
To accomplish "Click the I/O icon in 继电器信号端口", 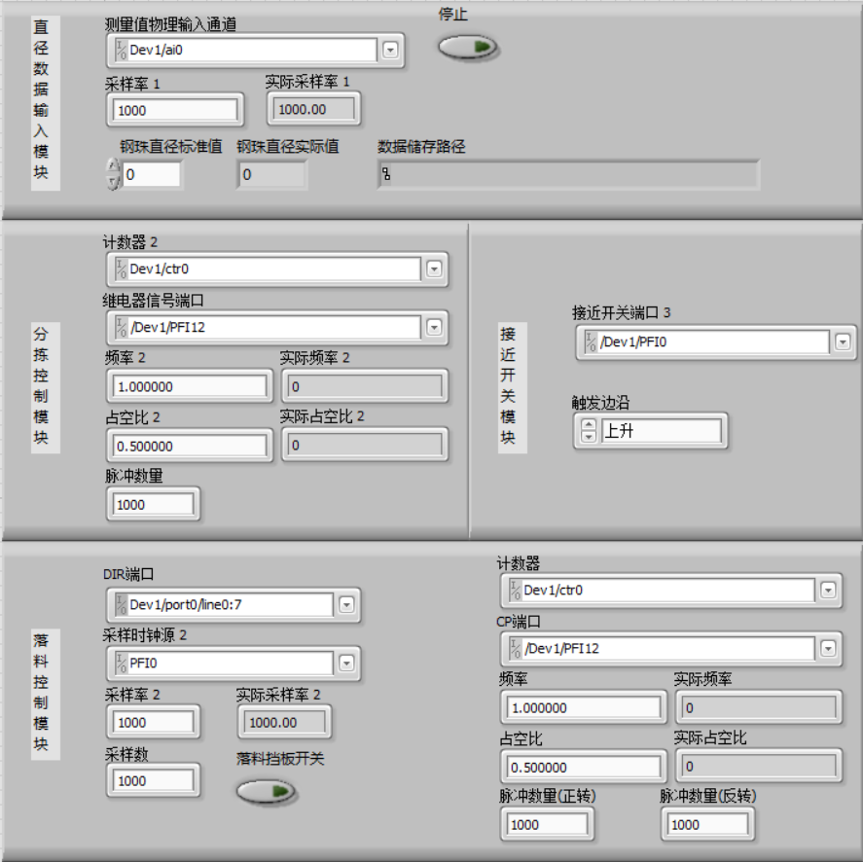I will tap(121, 328).
